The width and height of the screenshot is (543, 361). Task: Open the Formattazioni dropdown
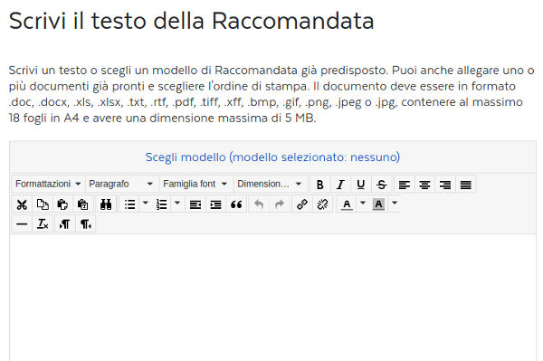(x=48, y=184)
